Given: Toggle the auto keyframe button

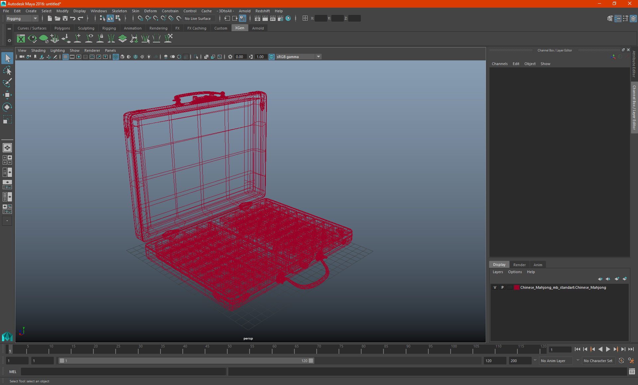Looking at the screenshot, I should (621, 361).
